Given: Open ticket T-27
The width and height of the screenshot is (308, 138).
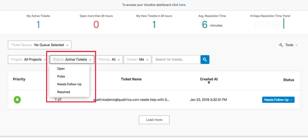Looking at the screenshot, I should (59, 100).
